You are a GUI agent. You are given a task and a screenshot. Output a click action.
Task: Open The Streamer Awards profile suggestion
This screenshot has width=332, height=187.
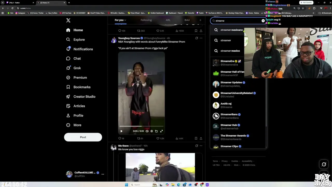(x=238, y=137)
